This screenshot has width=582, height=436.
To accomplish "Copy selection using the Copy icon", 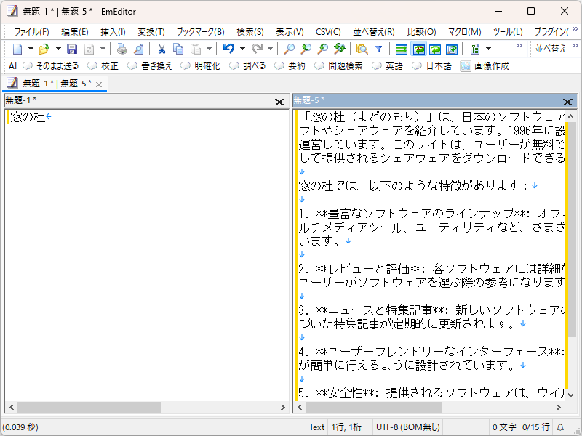I will [x=178, y=49].
